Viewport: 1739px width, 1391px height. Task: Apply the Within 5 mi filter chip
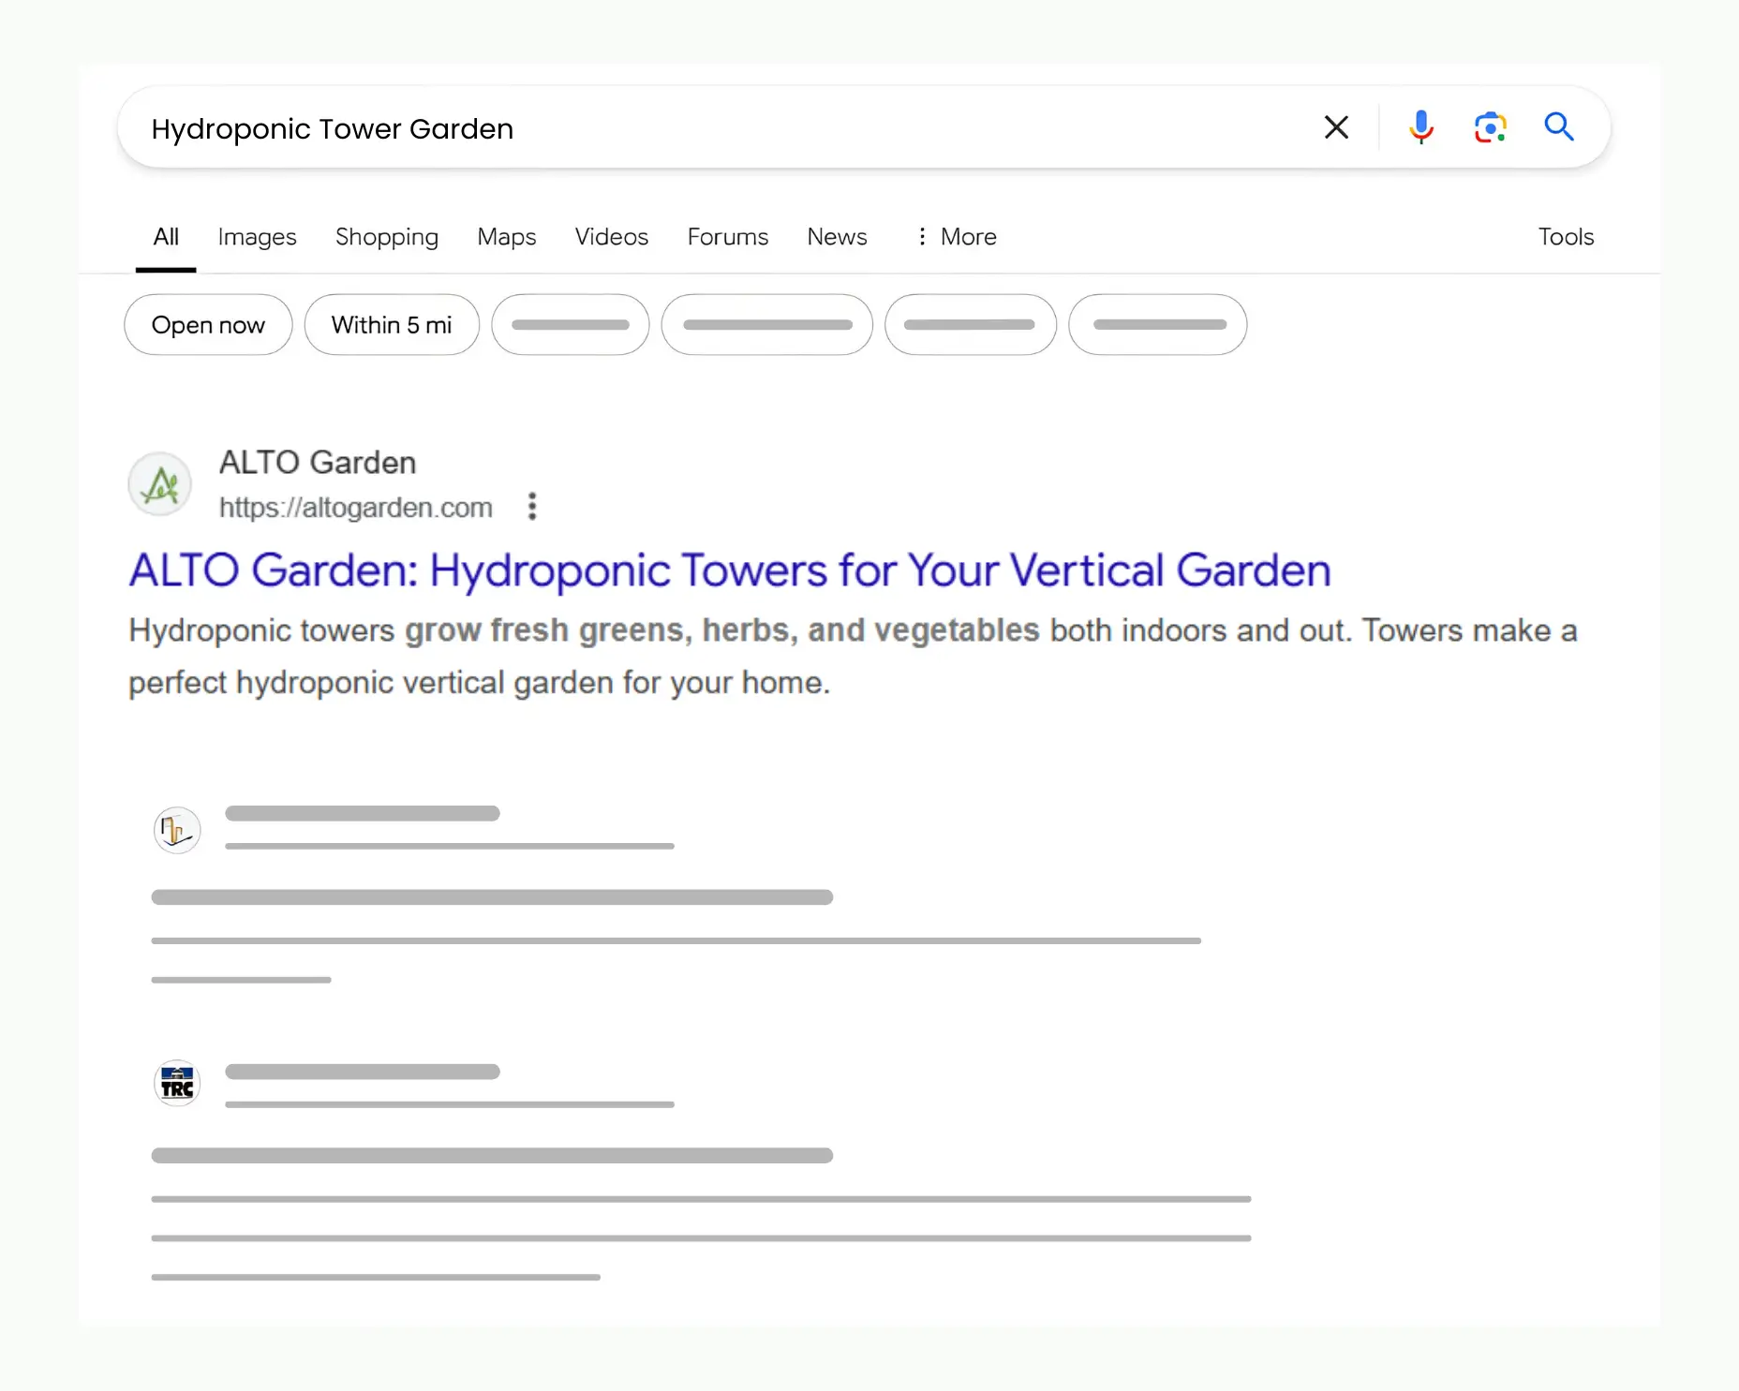pyautogui.click(x=392, y=325)
